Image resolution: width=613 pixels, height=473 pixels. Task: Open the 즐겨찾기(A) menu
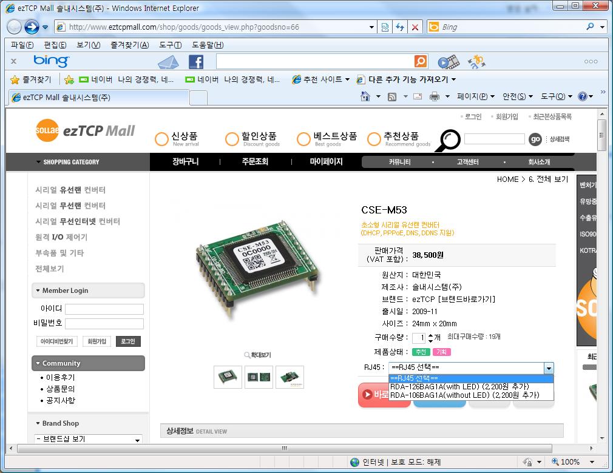click(130, 45)
